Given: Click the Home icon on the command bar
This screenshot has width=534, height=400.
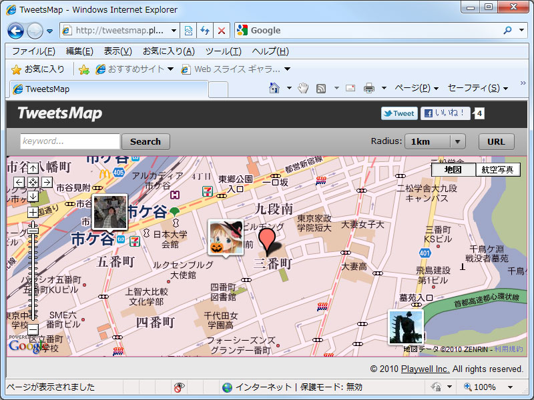Looking at the screenshot, I should pyautogui.click(x=273, y=87).
